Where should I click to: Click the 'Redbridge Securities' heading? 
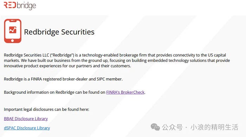tap(59, 32)
